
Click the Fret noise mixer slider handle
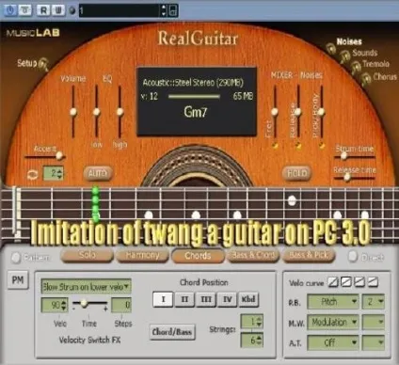point(275,112)
